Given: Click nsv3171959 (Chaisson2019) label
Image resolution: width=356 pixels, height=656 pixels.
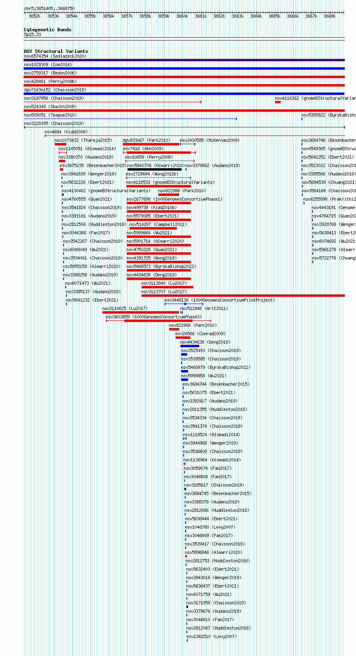Looking at the screenshot, I should point(216,603).
